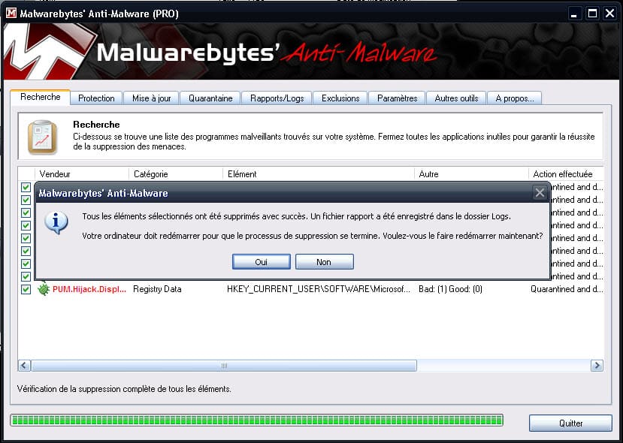Open the Protection tab
The image size is (623, 443).
click(x=96, y=98)
